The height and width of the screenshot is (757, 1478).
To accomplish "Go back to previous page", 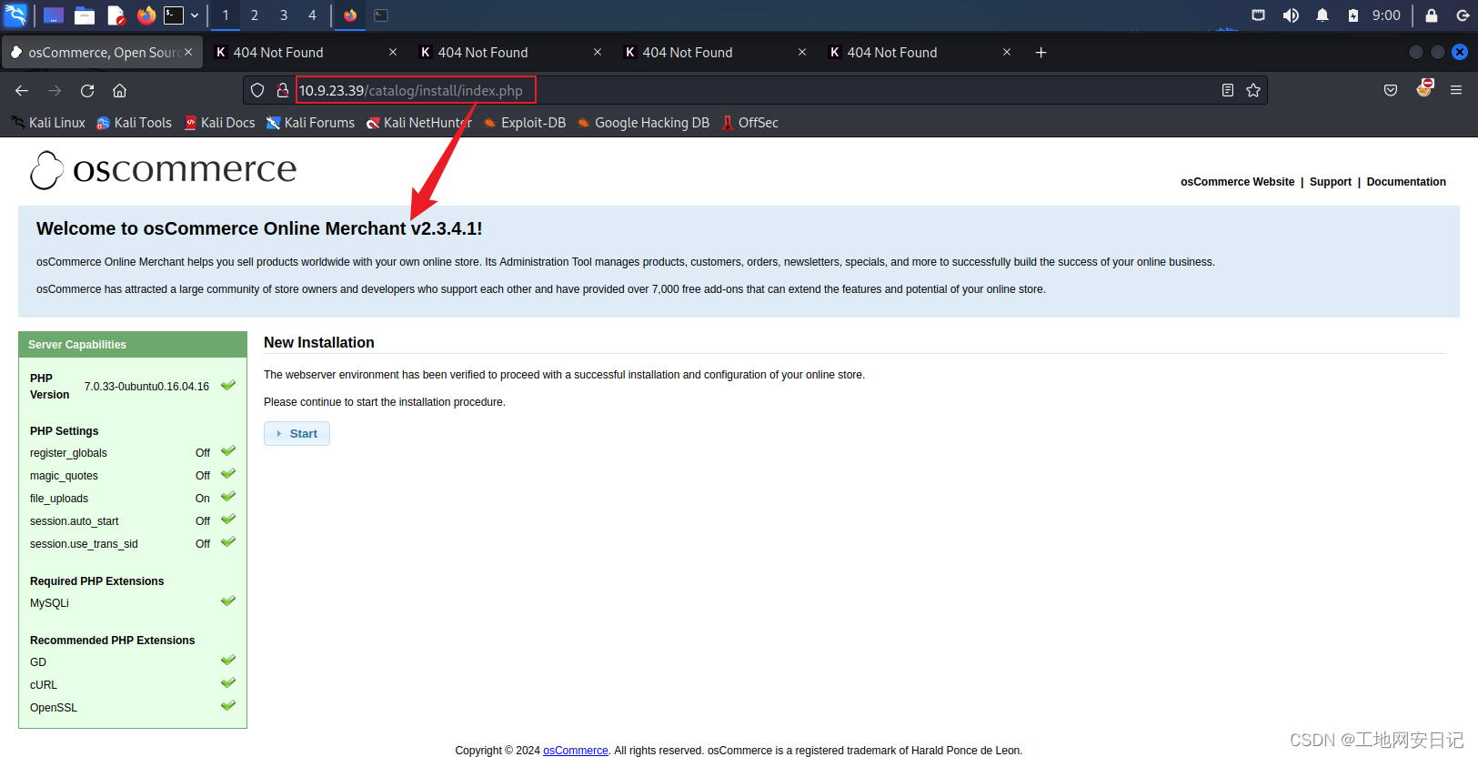I will pyautogui.click(x=22, y=90).
